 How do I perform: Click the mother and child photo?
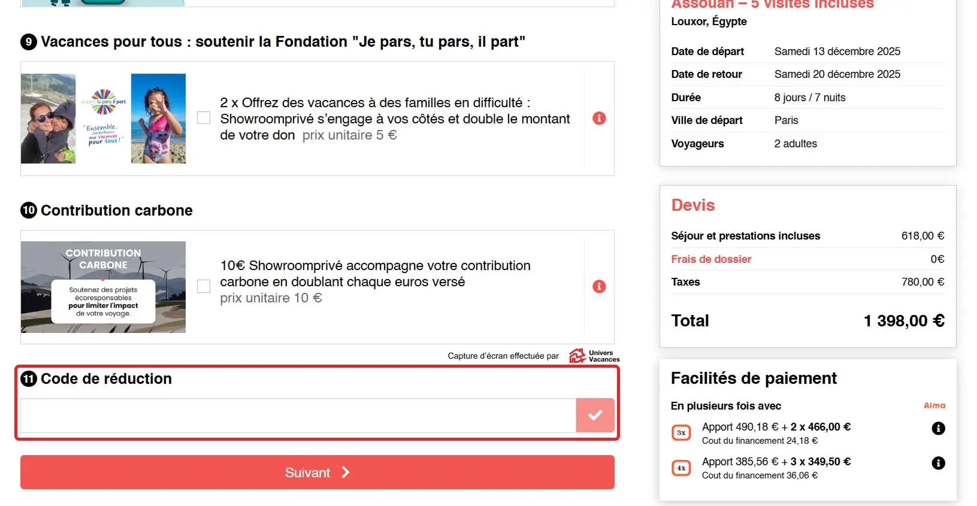pos(49,119)
